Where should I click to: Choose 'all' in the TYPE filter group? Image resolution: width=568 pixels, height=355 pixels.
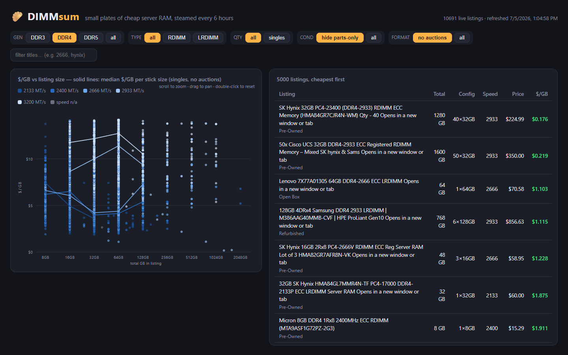coord(153,37)
